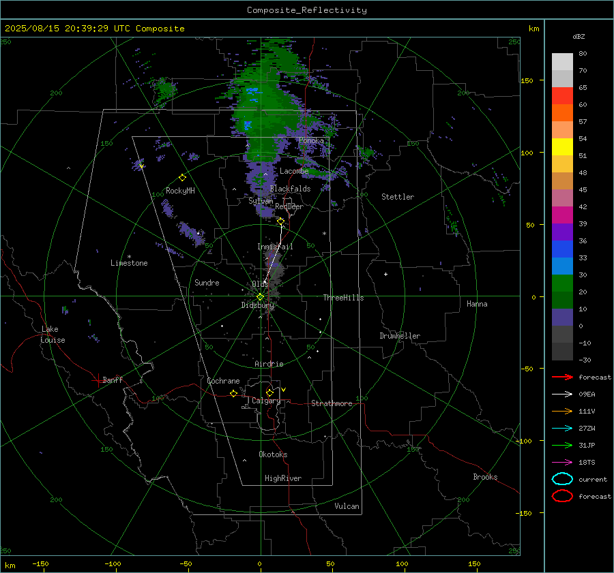
Task: Click the magenta 18TS arrow legend icon
Action: [x=562, y=463]
